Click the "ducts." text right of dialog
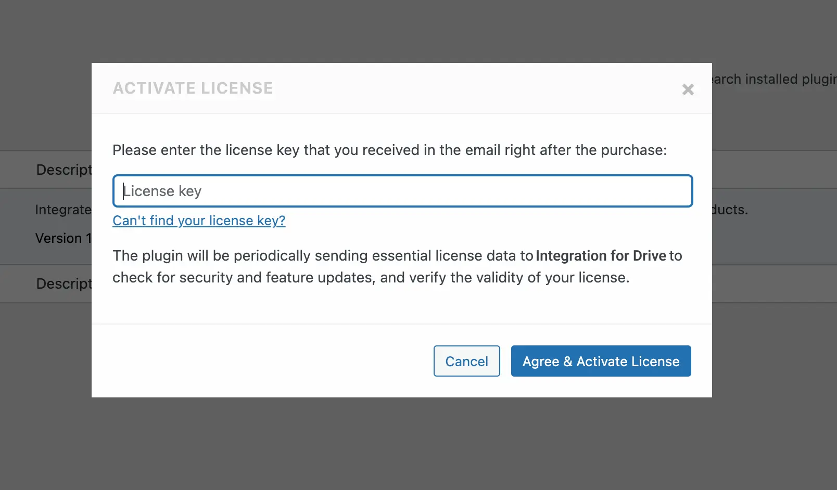The width and height of the screenshot is (837, 490). pyautogui.click(x=730, y=210)
